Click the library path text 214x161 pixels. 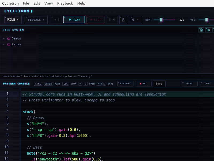click(47, 76)
